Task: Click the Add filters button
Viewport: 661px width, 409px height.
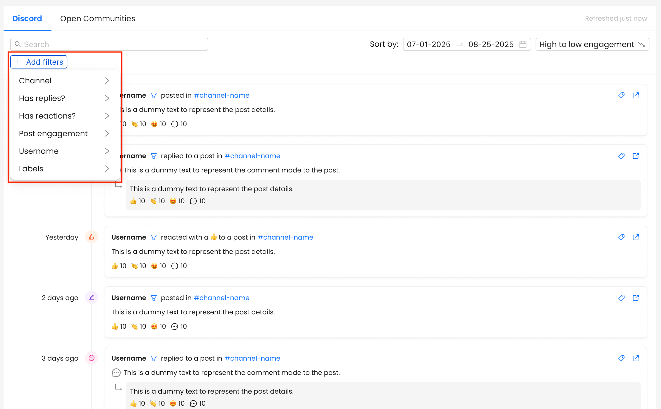Action: pos(39,62)
